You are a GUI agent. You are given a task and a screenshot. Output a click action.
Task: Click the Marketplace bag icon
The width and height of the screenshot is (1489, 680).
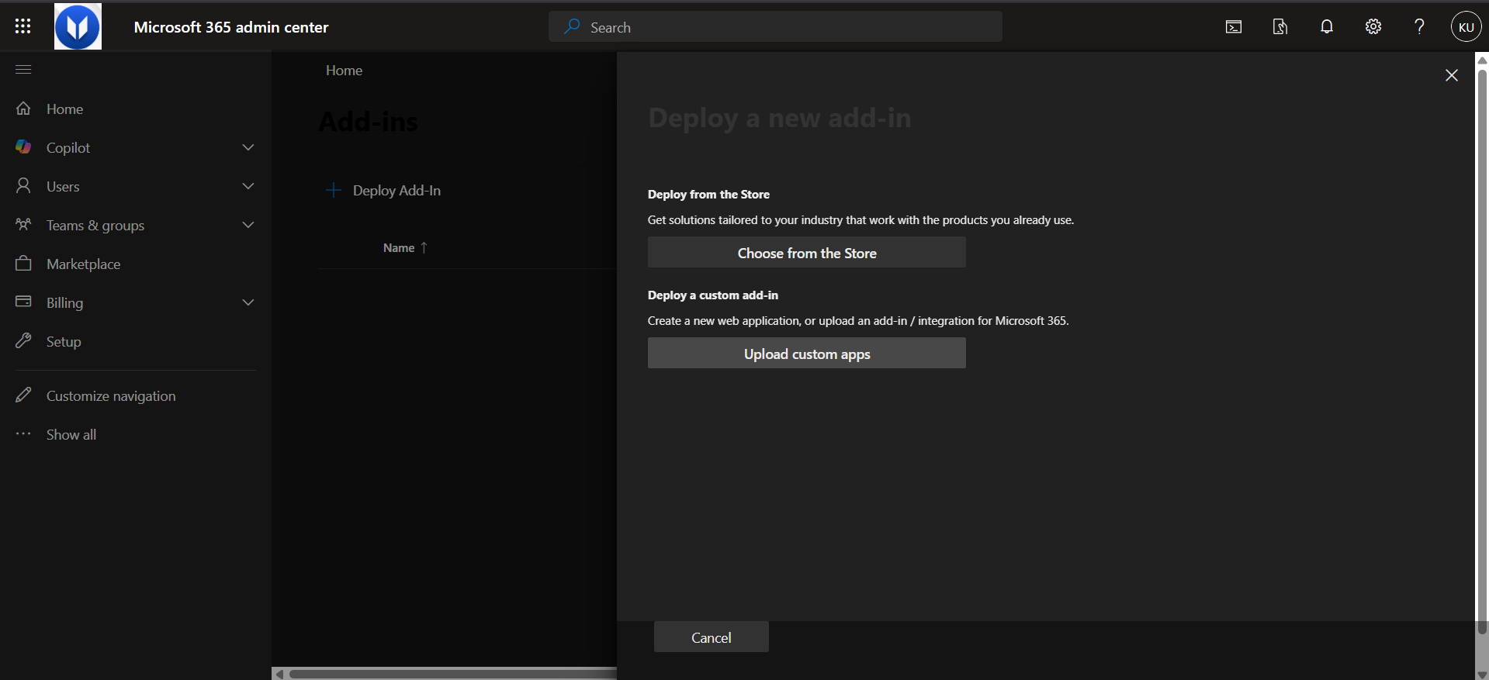point(23,263)
